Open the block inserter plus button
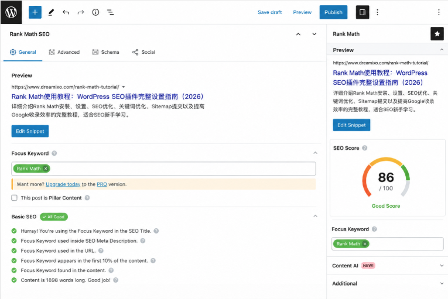The height and width of the screenshot is (299, 448). (35, 12)
